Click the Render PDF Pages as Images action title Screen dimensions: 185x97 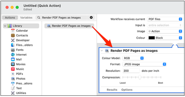click(x=134, y=51)
